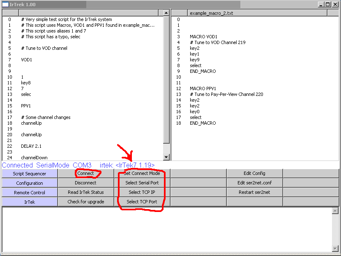Click the log area scroll-down arrow
The height and width of the screenshot is (256, 341).
tap(335, 248)
